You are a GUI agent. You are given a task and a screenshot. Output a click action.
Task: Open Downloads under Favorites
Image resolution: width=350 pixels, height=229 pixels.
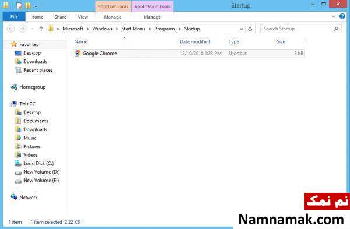click(x=35, y=61)
